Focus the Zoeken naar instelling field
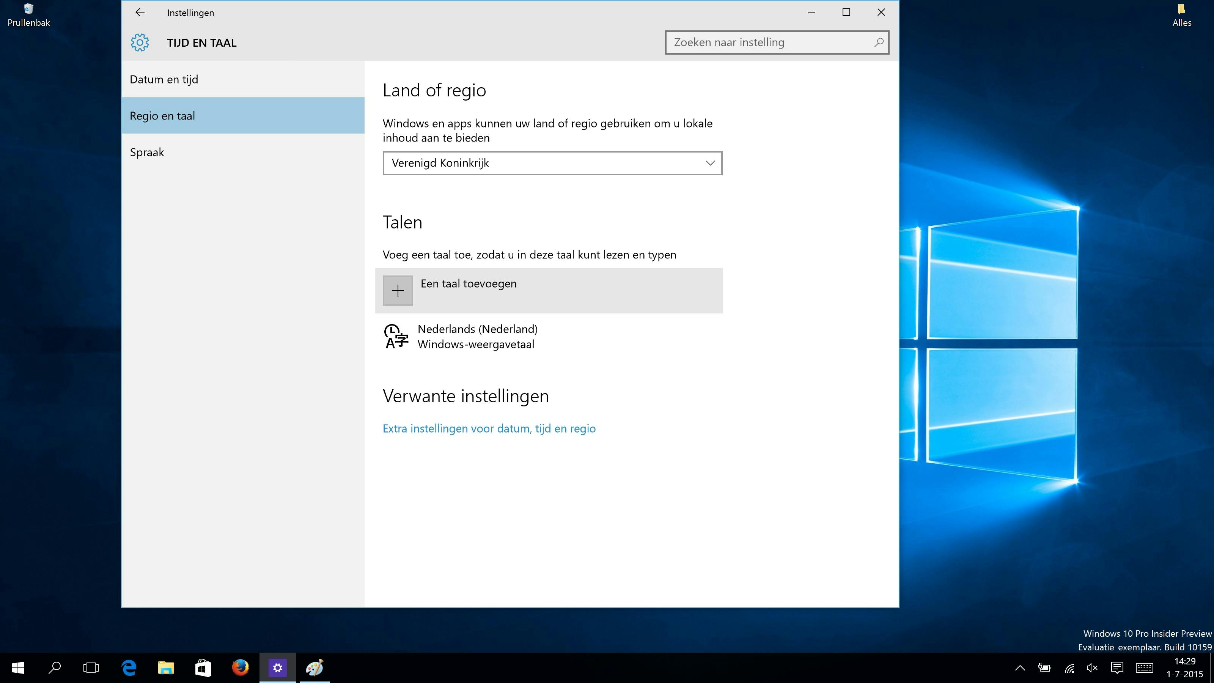The height and width of the screenshot is (683, 1214). pos(771,42)
